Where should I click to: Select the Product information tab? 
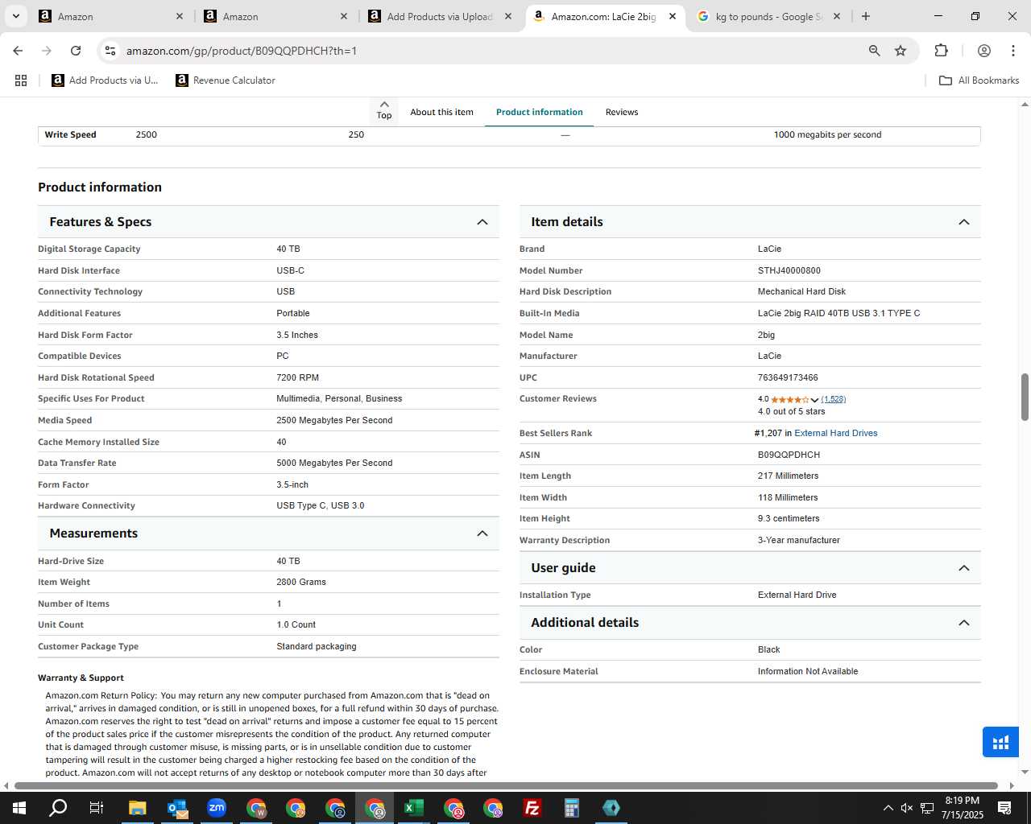540,112
